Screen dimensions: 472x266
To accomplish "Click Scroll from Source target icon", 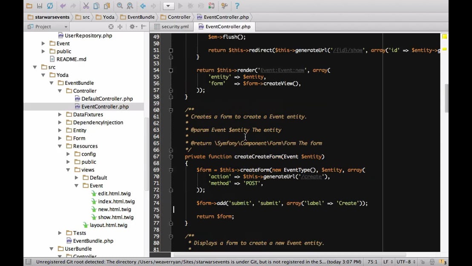I will 111,26.
